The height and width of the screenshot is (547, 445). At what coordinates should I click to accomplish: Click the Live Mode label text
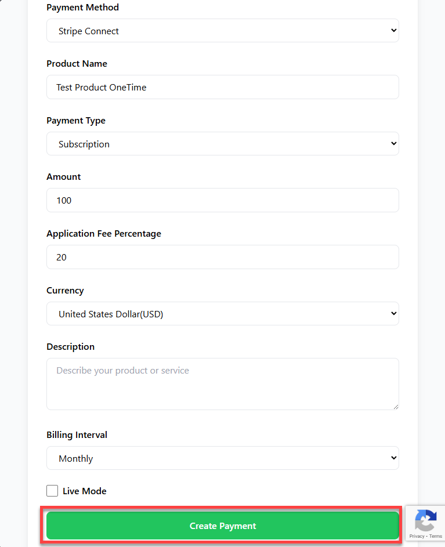pos(84,491)
